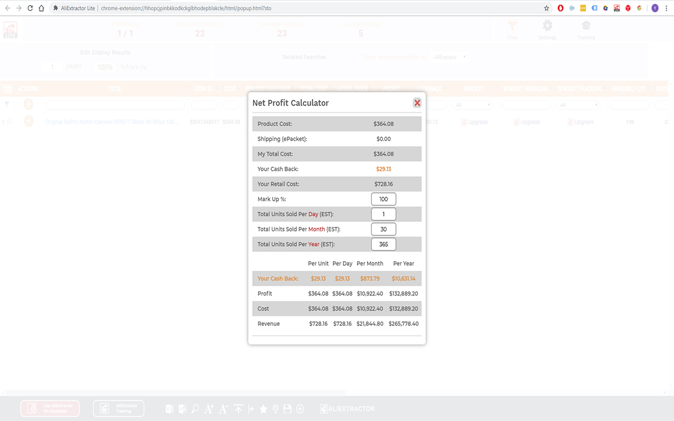This screenshot has height=421, width=674.
Task: Click the funnel icon in the filter row
Action: tap(7, 105)
